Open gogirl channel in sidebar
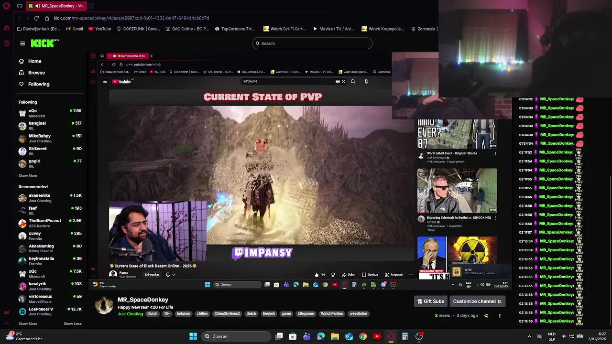This screenshot has width=612, height=344. coord(50,163)
